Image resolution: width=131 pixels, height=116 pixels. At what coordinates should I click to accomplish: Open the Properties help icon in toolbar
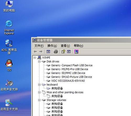coord(63,51)
